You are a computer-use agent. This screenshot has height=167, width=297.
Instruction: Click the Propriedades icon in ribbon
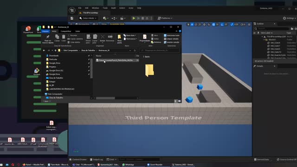(145, 38)
